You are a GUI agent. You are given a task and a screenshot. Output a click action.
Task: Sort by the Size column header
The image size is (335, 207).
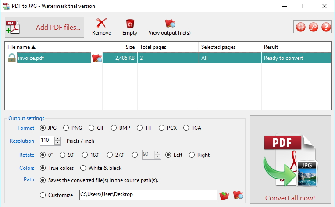coord(120,47)
